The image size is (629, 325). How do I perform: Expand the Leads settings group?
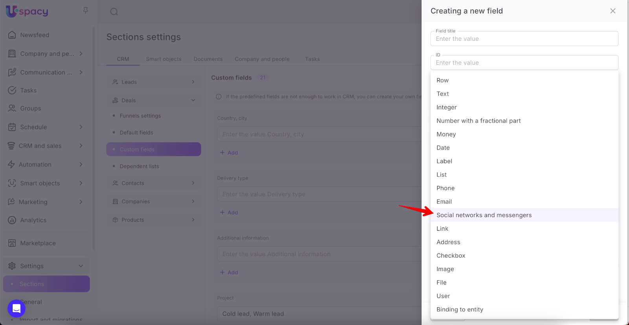pyautogui.click(x=193, y=82)
